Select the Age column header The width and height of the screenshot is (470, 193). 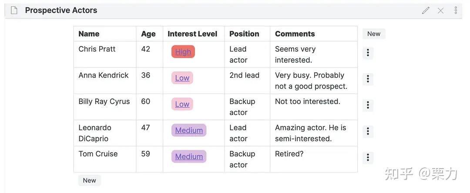(148, 34)
